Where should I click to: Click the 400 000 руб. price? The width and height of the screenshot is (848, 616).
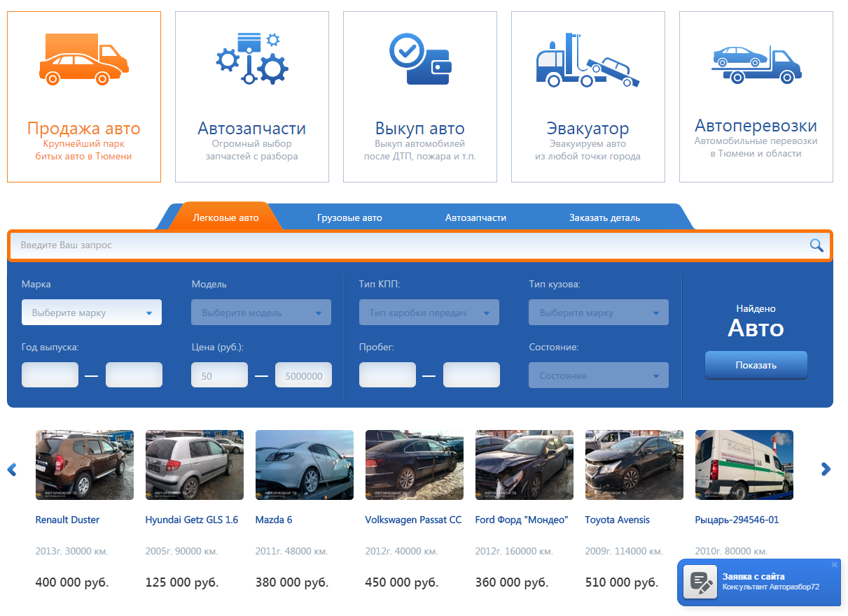point(72,582)
